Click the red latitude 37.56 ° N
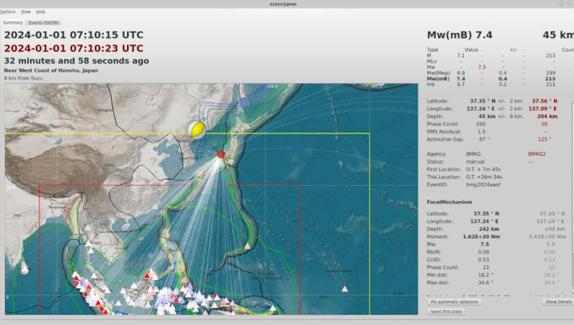 point(545,101)
